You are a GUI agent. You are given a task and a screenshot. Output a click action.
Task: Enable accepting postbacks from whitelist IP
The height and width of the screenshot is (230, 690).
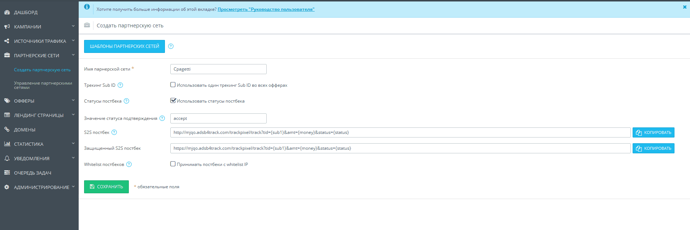173,164
